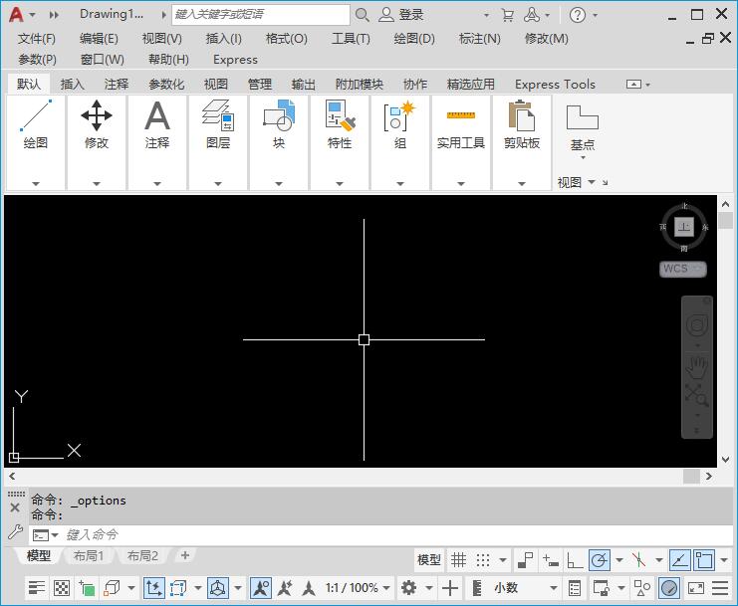The image size is (738, 606).
Task: Toggle transparency checkerboard icon
Action: coord(62,588)
